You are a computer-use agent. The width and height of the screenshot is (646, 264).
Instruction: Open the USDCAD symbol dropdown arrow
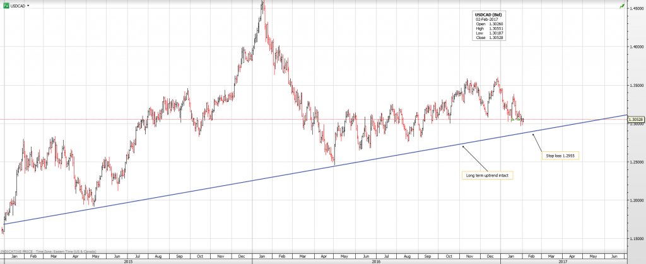pos(28,6)
